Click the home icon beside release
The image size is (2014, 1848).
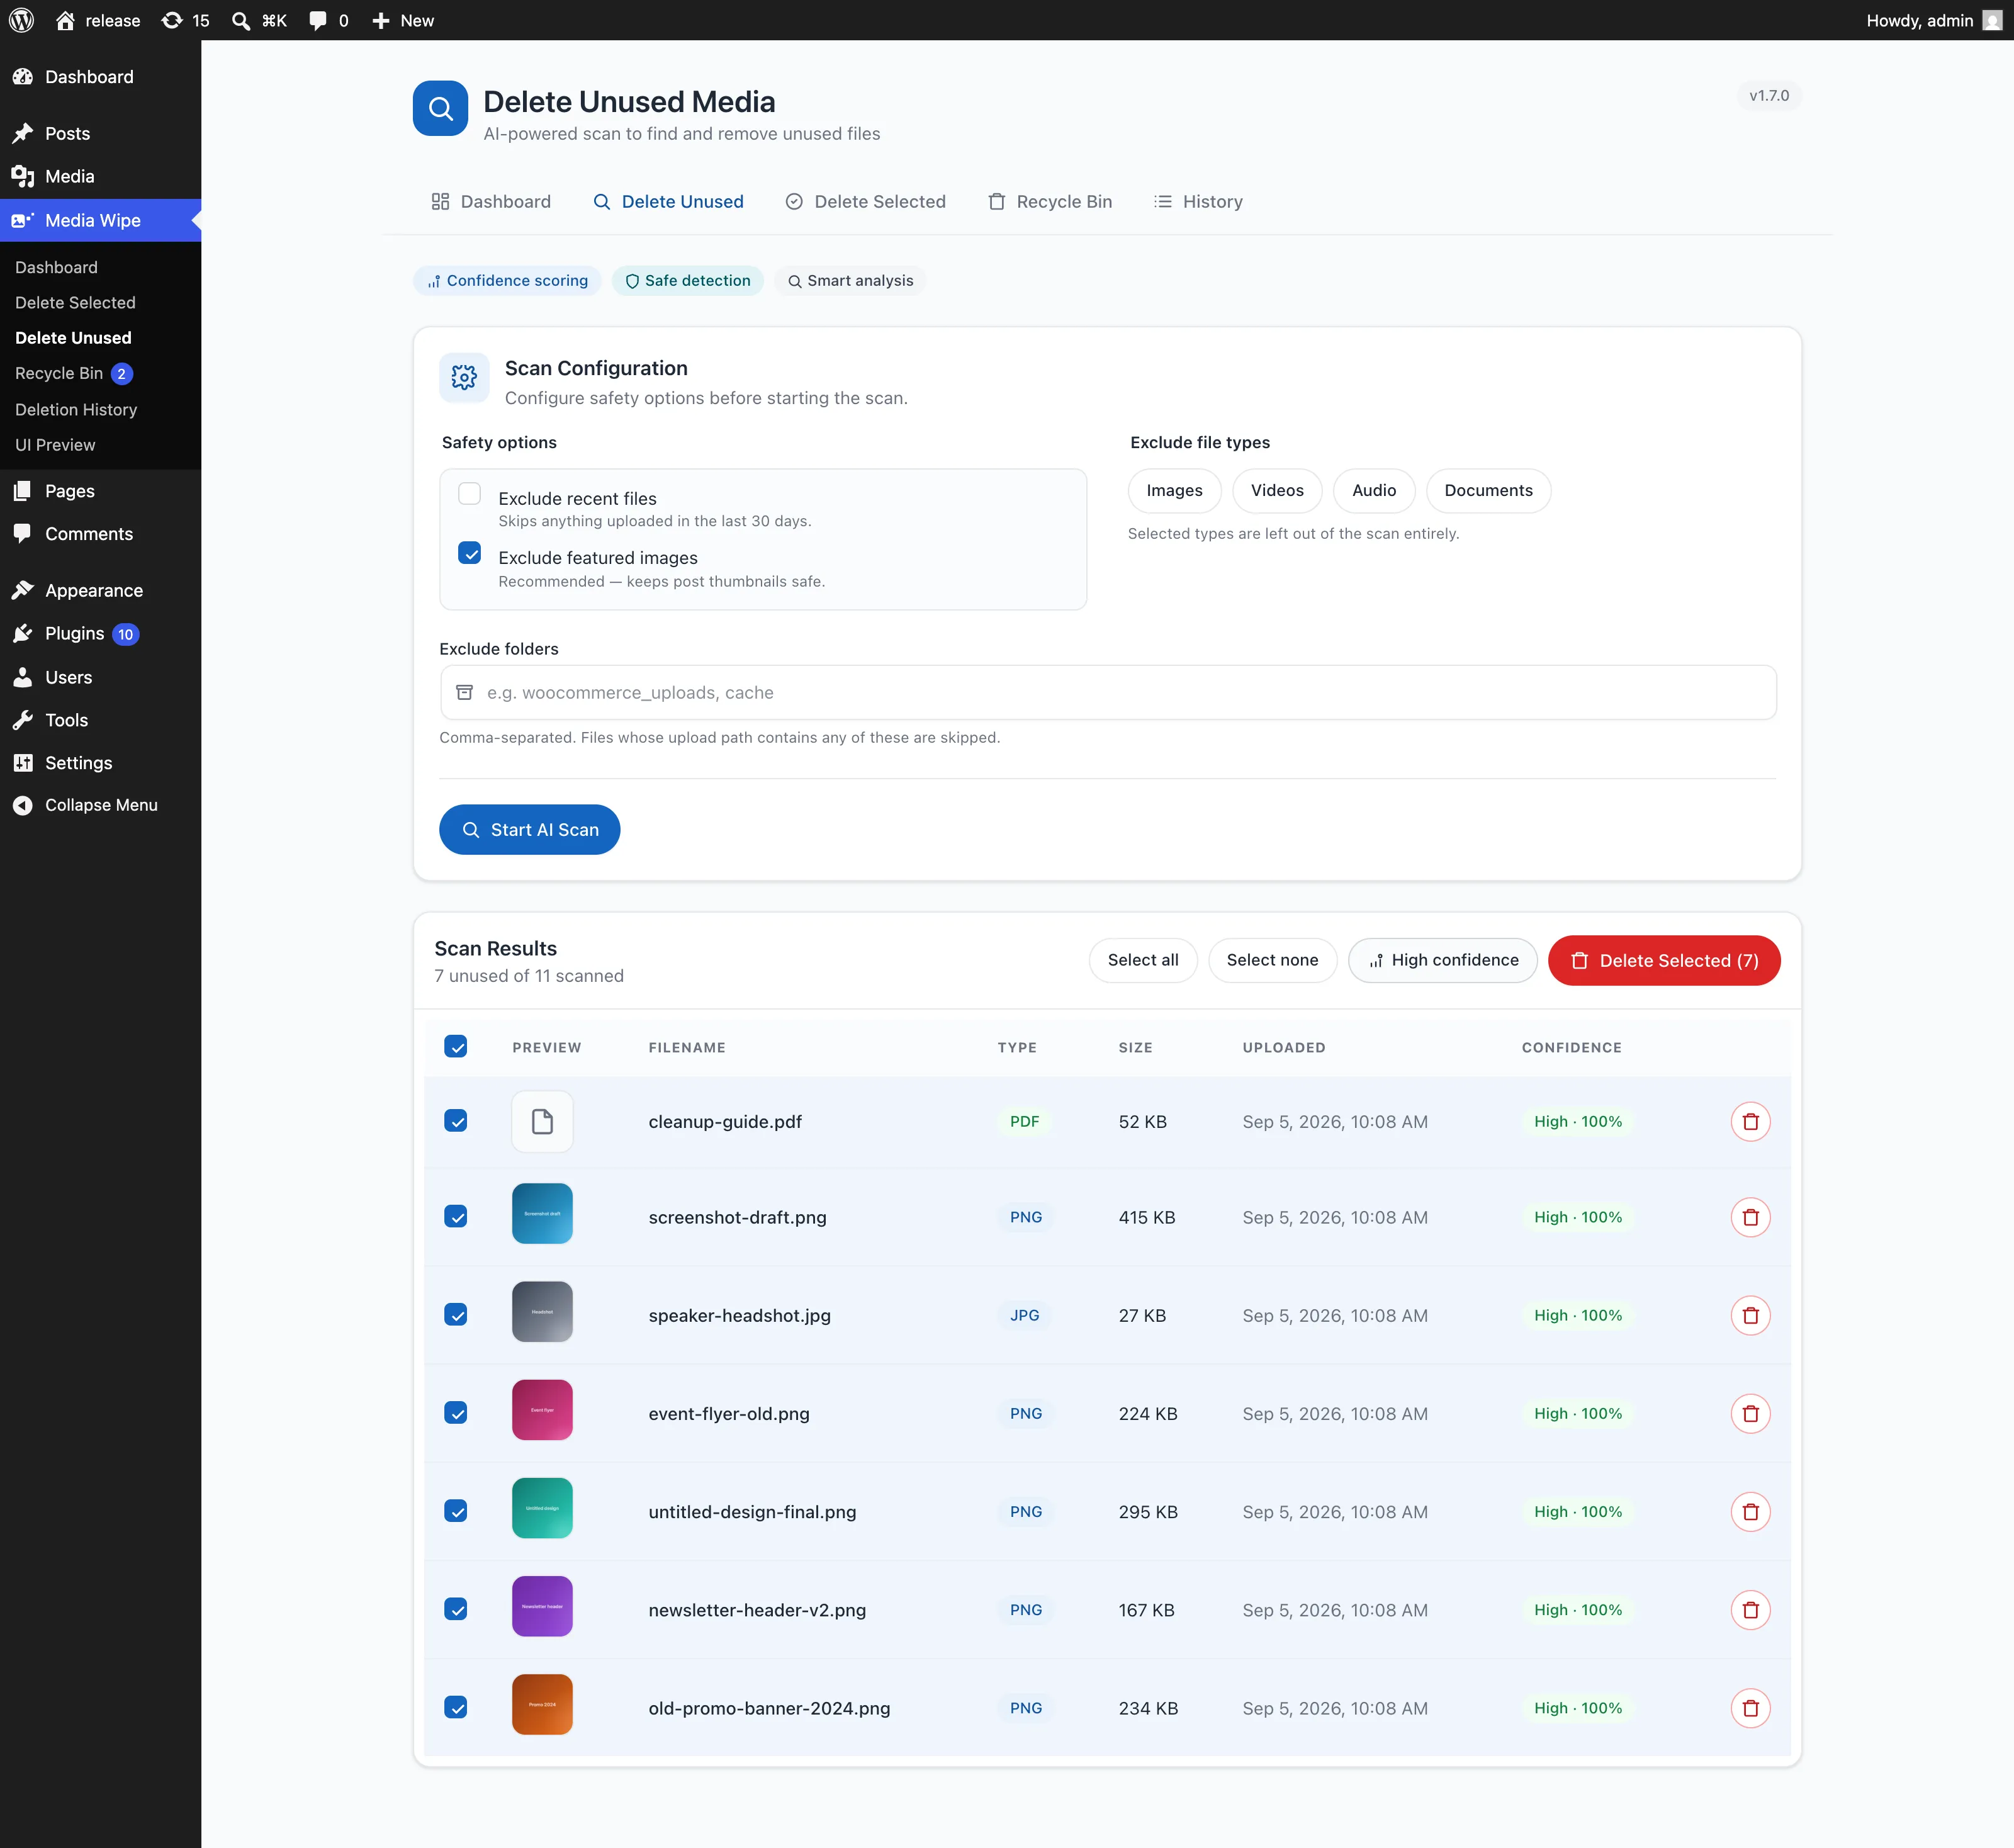point(65,20)
